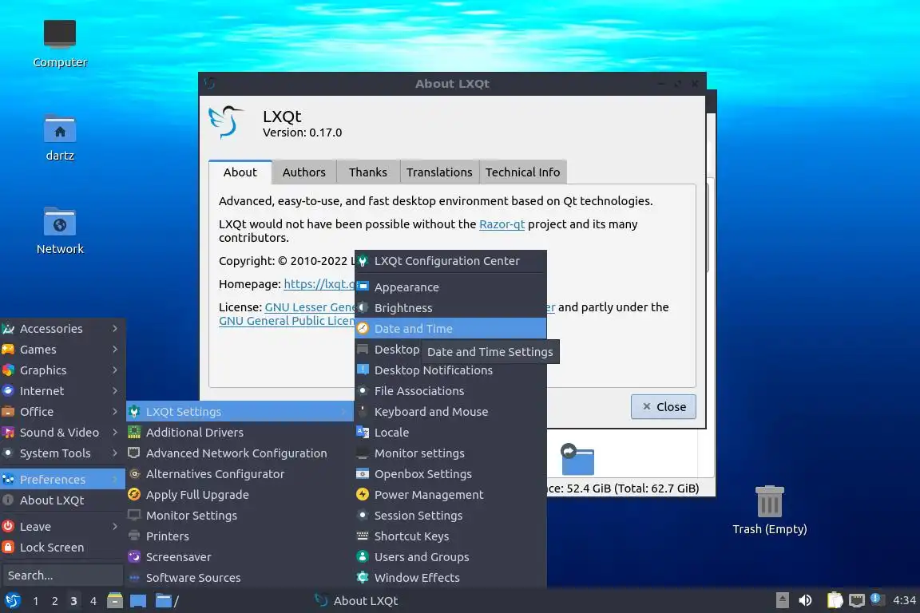Click the Appearance settings icon

point(363,287)
